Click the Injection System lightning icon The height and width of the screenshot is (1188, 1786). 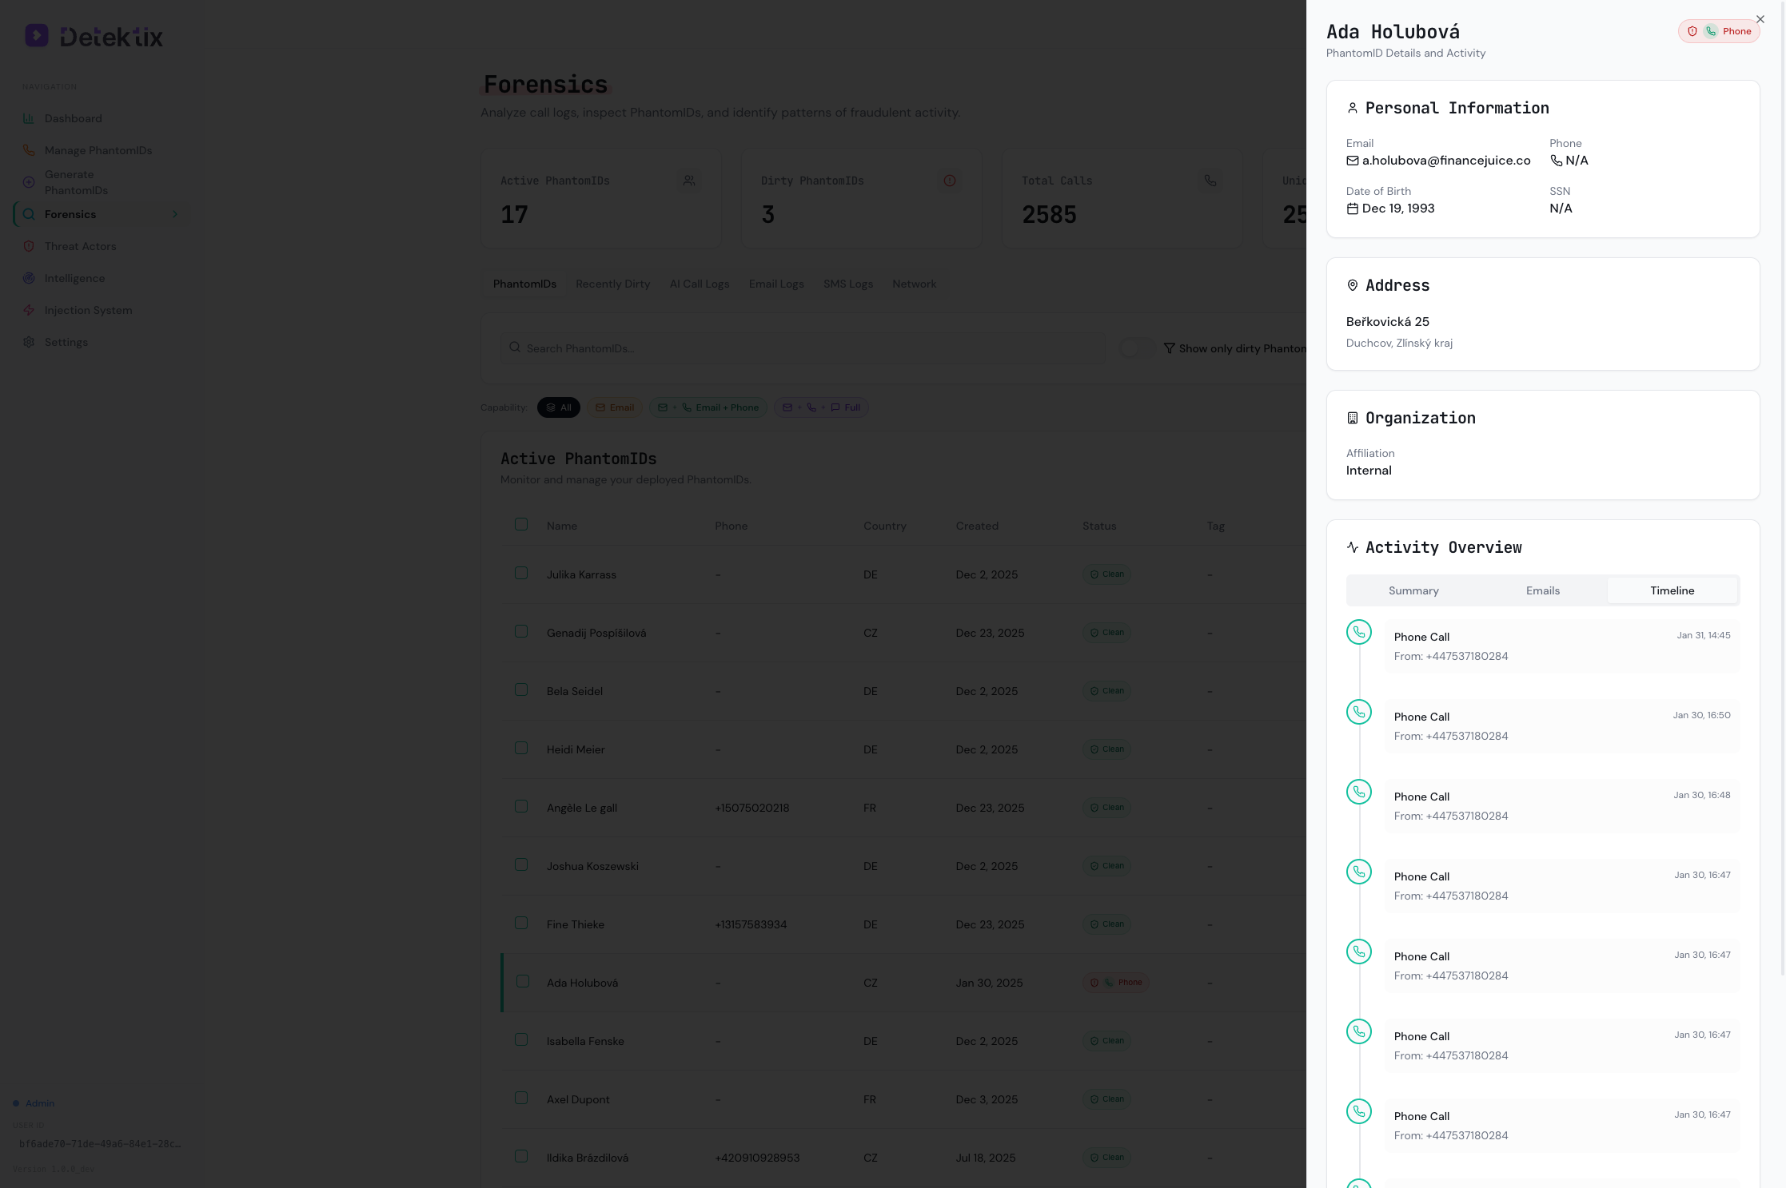pos(29,310)
